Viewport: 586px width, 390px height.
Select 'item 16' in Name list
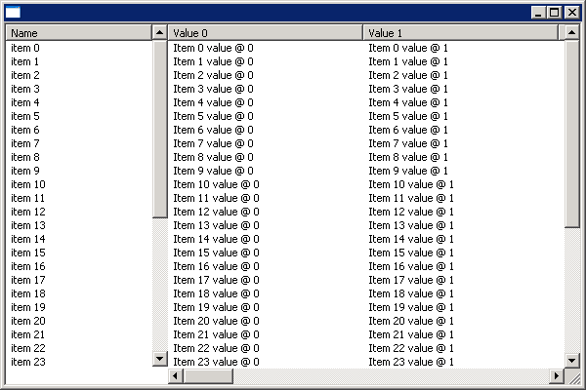point(28,266)
